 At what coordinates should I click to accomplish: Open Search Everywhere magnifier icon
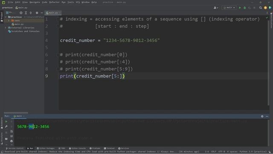click(x=261, y=8)
